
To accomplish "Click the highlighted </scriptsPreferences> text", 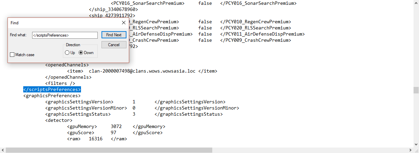I will click(x=52, y=90).
